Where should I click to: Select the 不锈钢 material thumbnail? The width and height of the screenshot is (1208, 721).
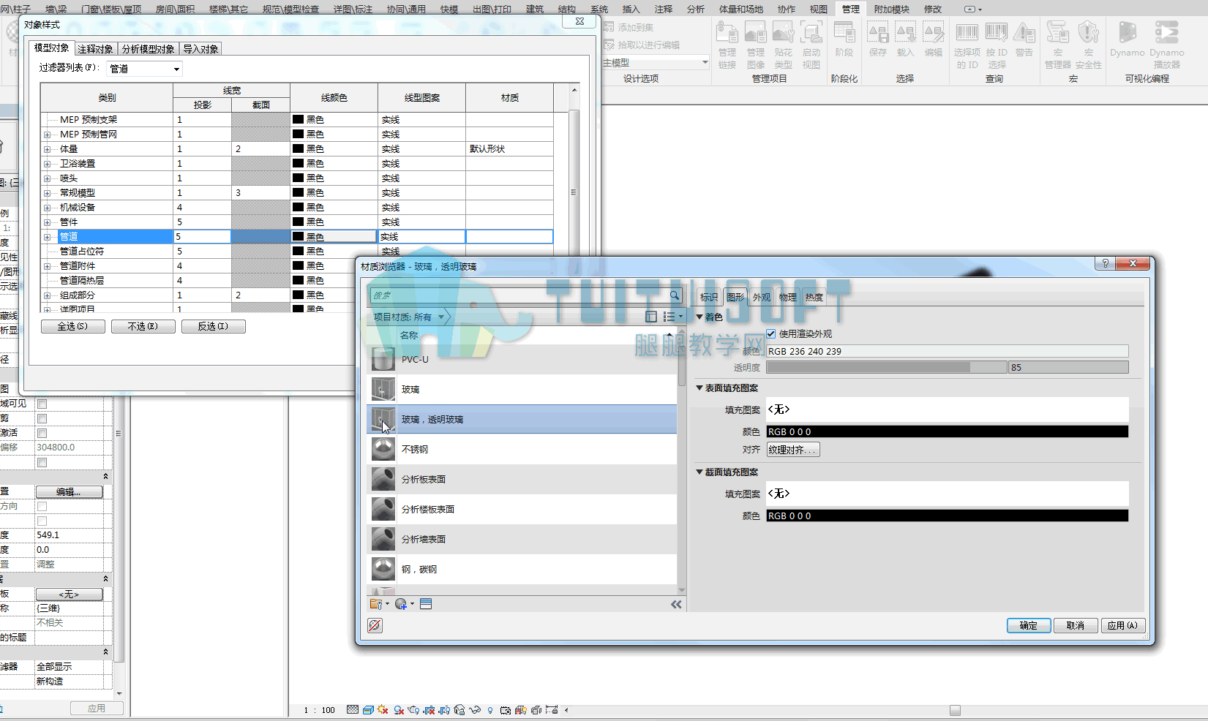[383, 449]
